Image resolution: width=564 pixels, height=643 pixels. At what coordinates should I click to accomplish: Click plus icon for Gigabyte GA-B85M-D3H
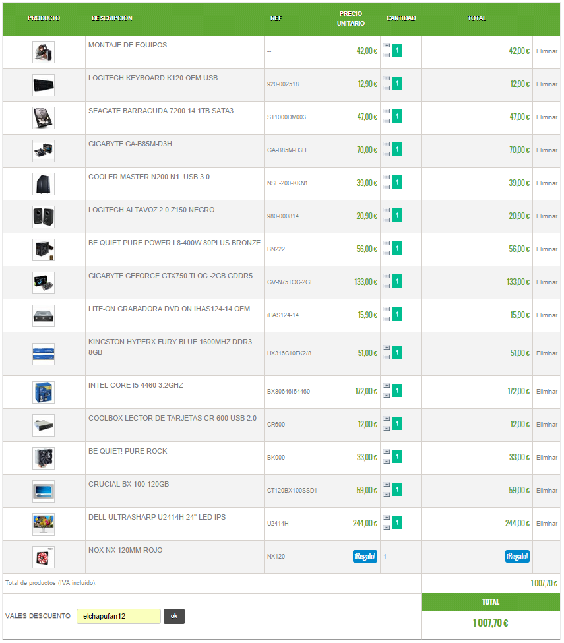point(387,144)
